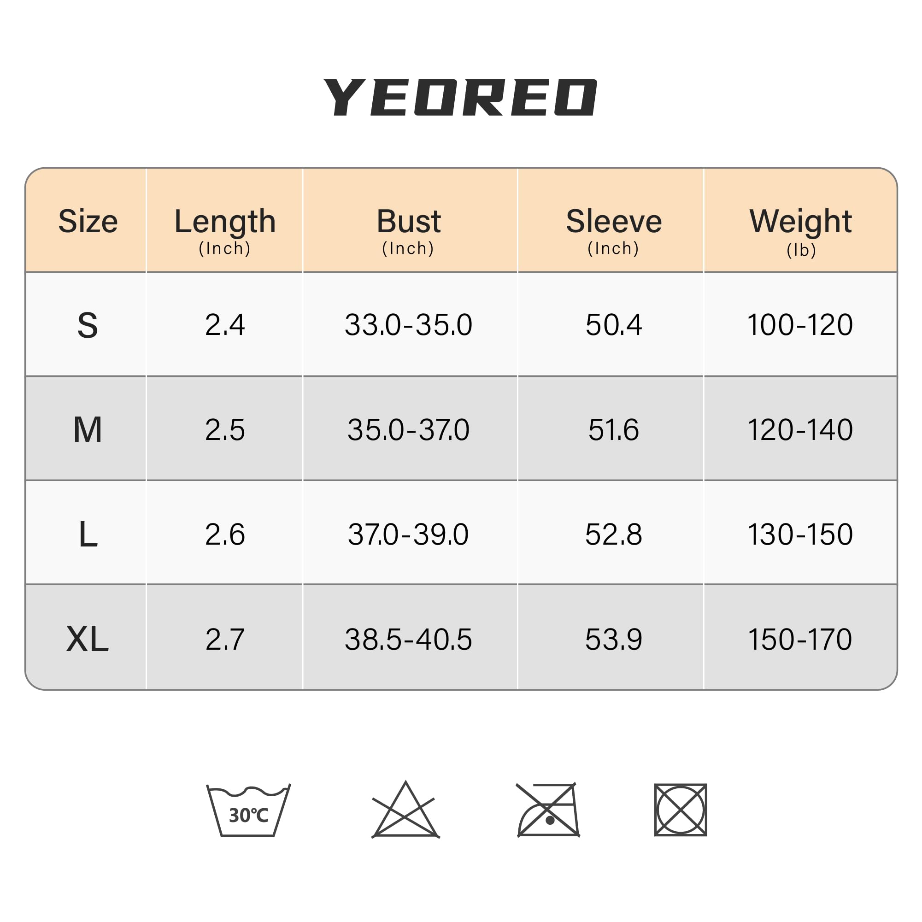Click the do not tumble dry icon

pos(680,810)
